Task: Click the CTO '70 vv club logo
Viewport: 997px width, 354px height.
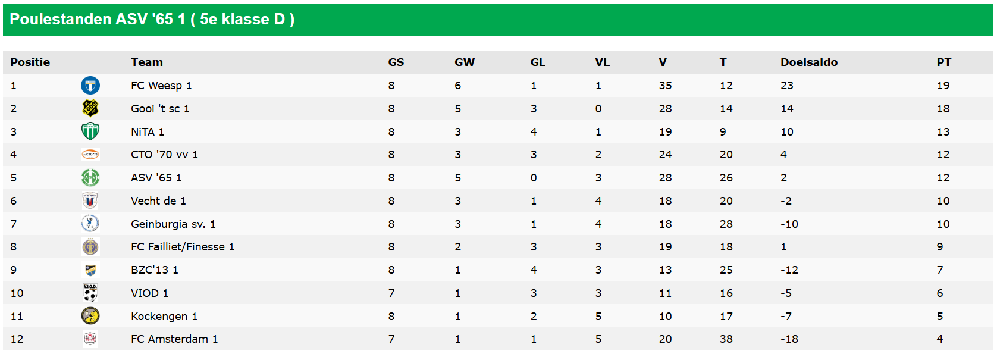Action: [90, 155]
